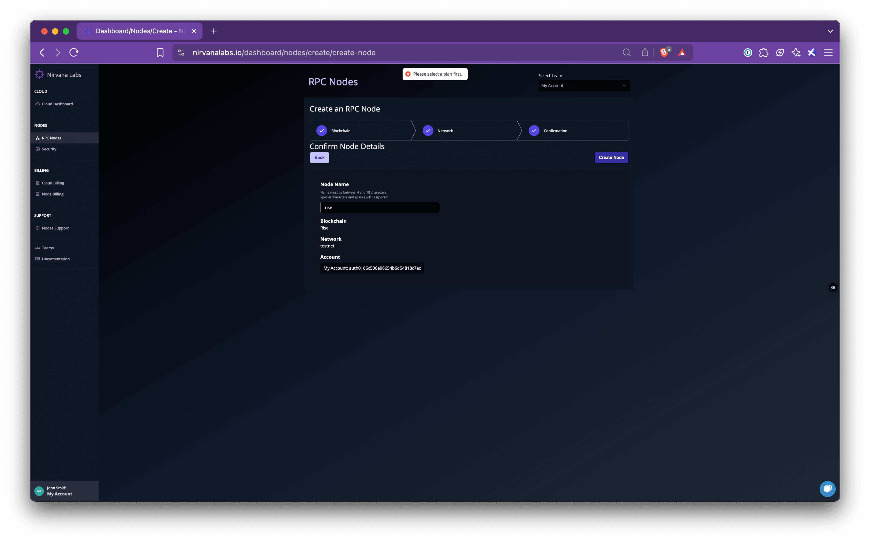Click the Brave Rewards triangle icon

682,53
